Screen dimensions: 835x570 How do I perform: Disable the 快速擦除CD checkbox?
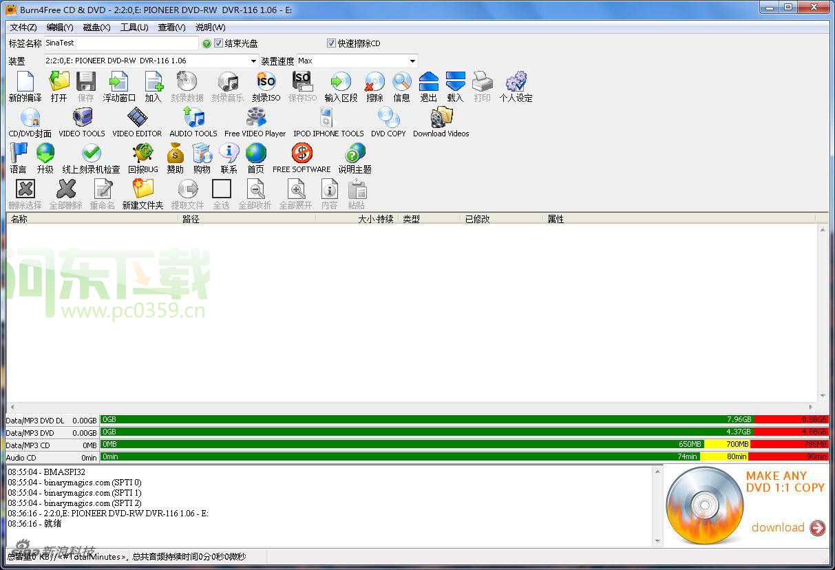330,43
